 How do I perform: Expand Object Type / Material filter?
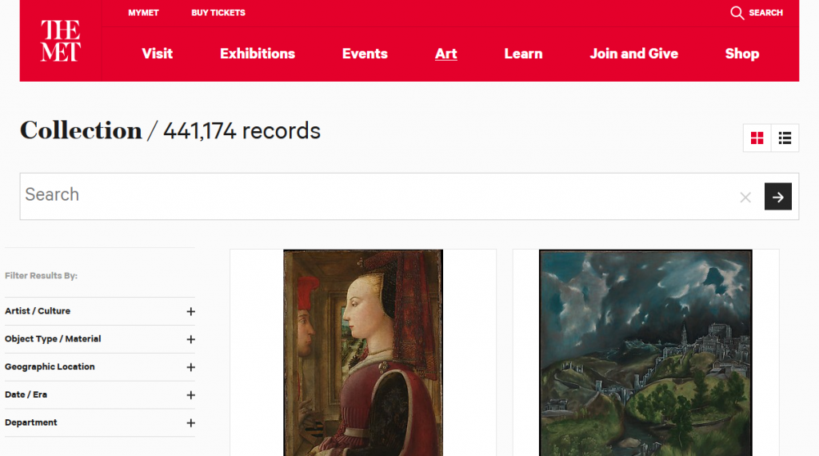100,339
